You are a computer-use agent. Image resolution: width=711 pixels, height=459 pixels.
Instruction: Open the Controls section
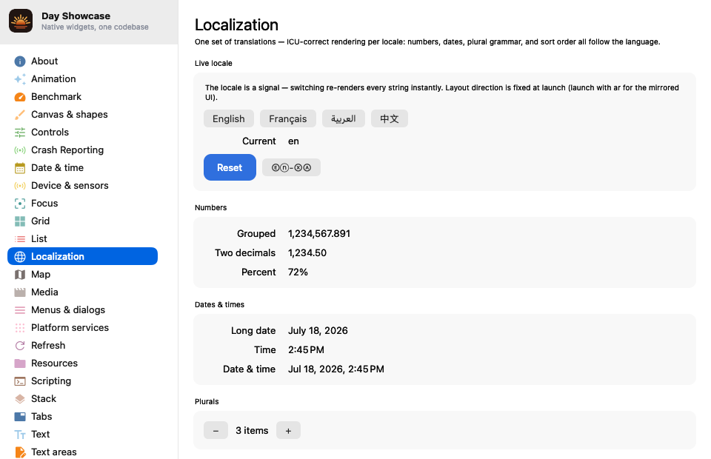tap(82, 133)
